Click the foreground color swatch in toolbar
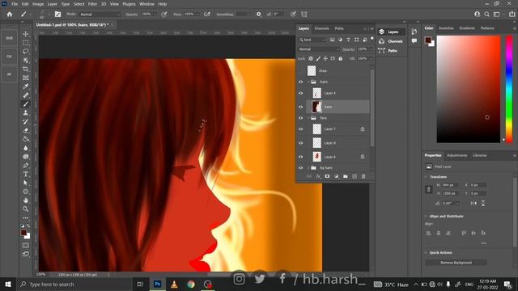518x291 pixels. pos(23,233)
